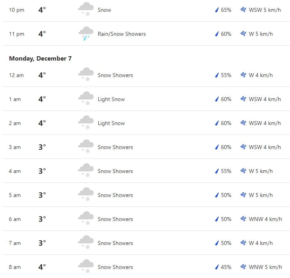Screen dimensions: 290x278
Task: Click the 45% precipitation chance at 8 am
Action: point(226,267)
